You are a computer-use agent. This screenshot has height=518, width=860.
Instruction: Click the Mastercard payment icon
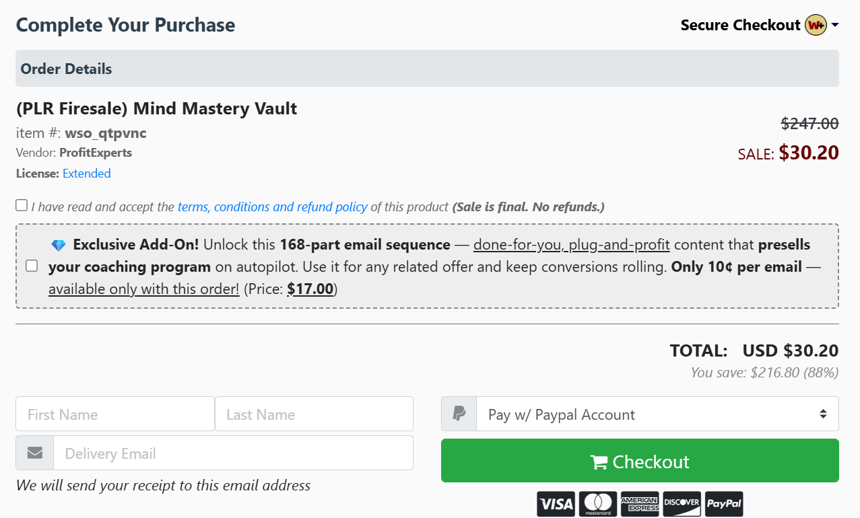[x=597, y=503]
